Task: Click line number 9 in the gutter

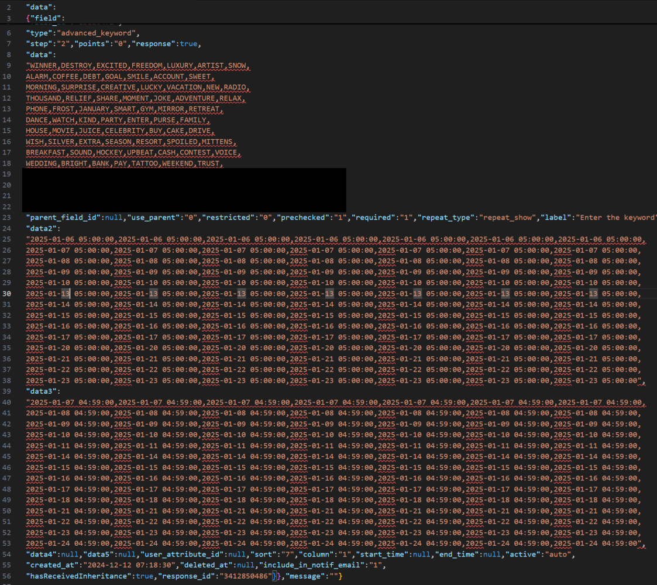Action: (x=9, y=66)
